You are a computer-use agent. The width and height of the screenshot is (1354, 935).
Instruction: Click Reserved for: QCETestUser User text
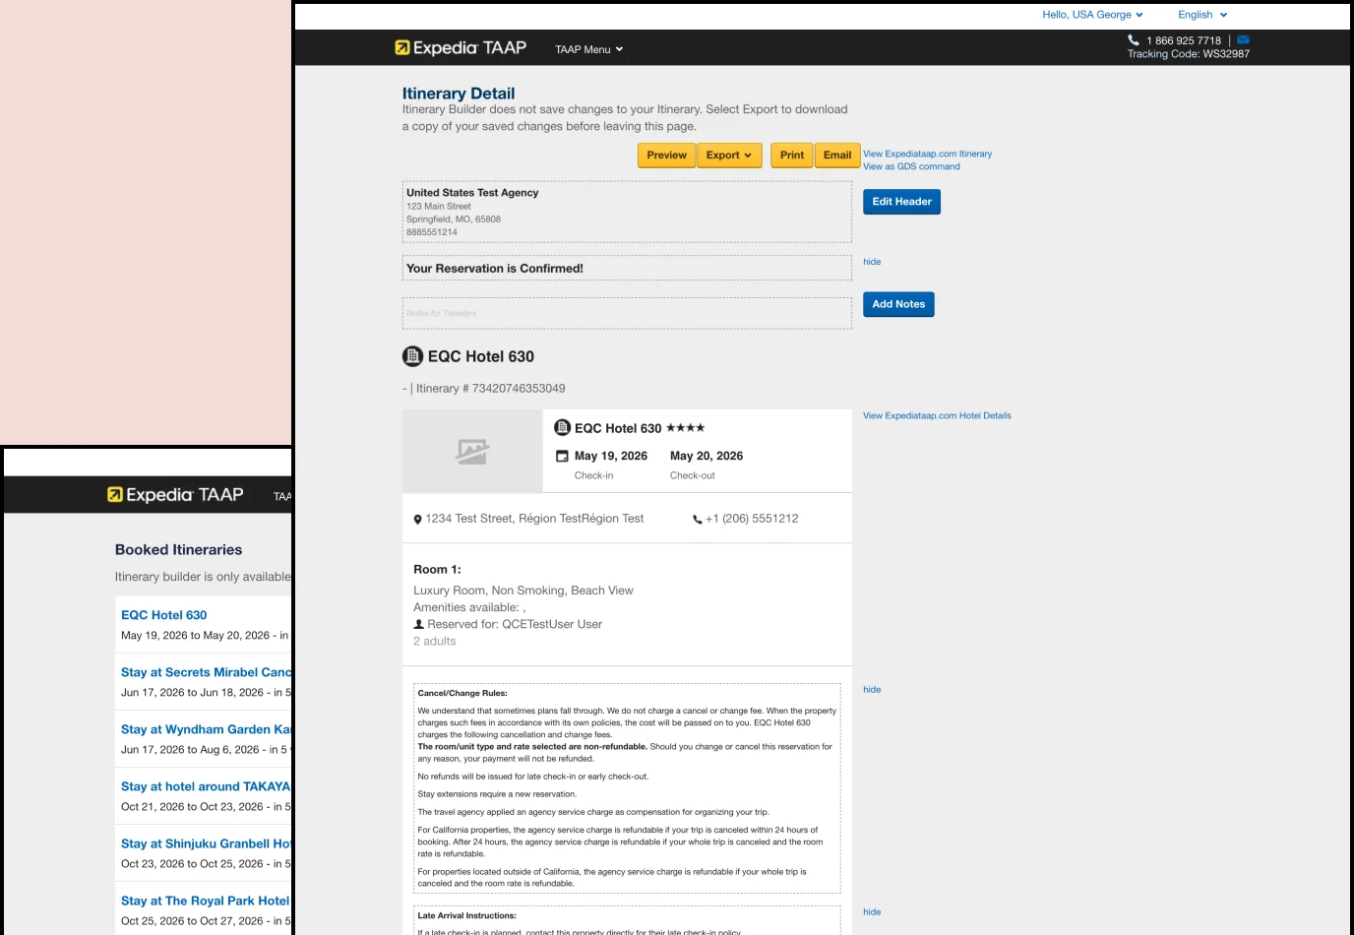coord(515,624)
